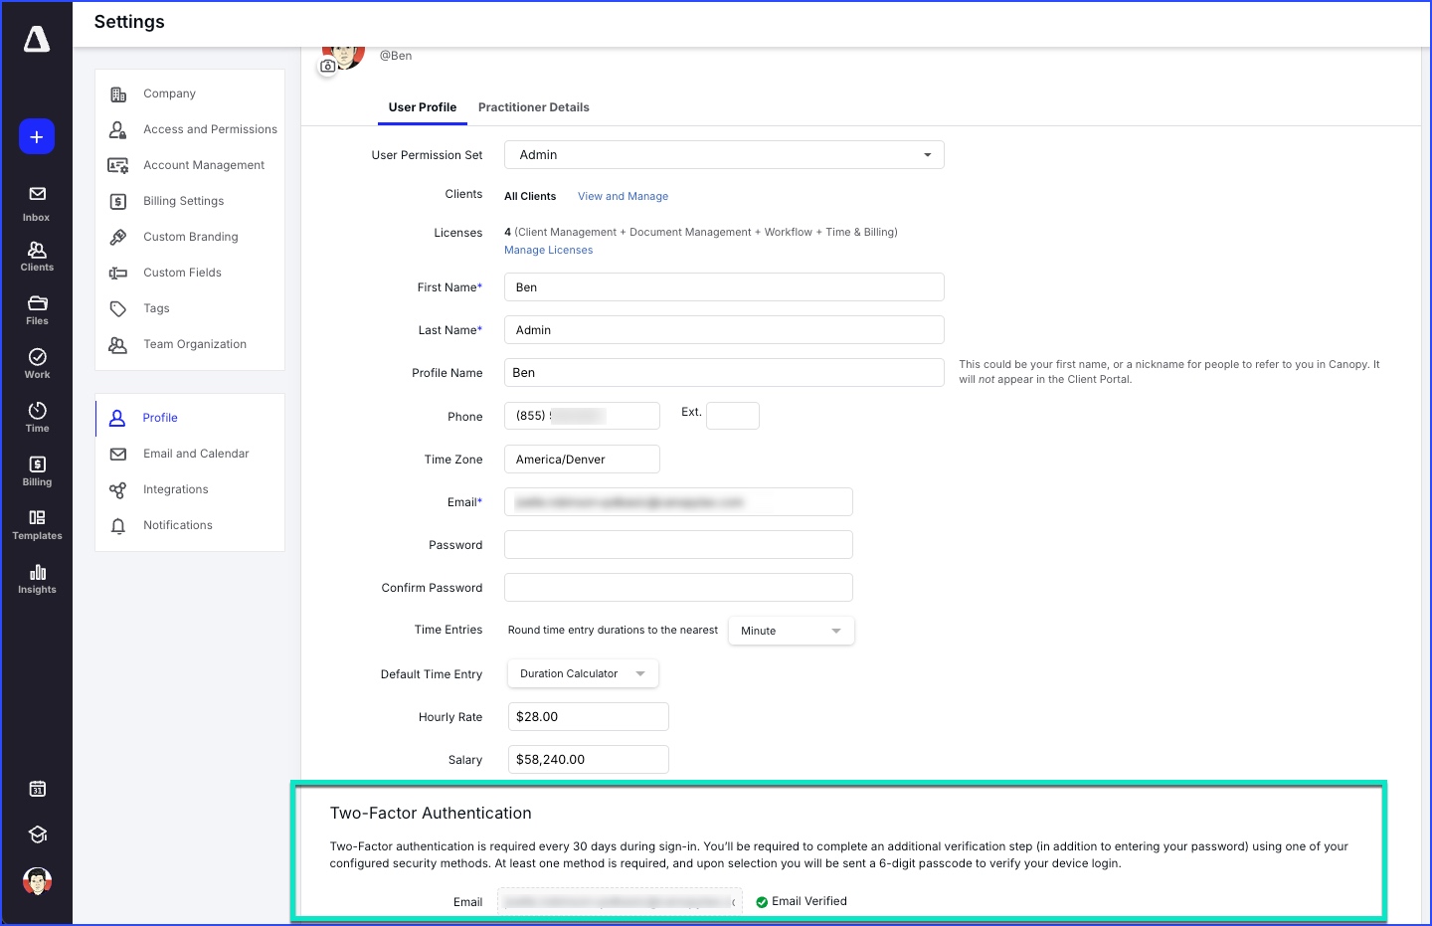Click the Tags label icon
This screenshot has height=926, width=1432.
click(x=118, y=309)
